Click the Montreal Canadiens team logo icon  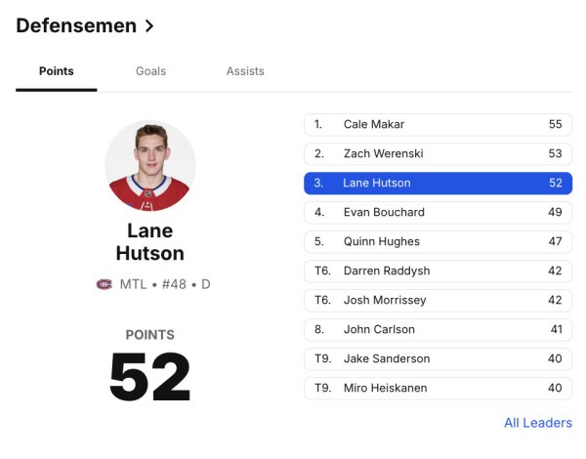(104, 284)
